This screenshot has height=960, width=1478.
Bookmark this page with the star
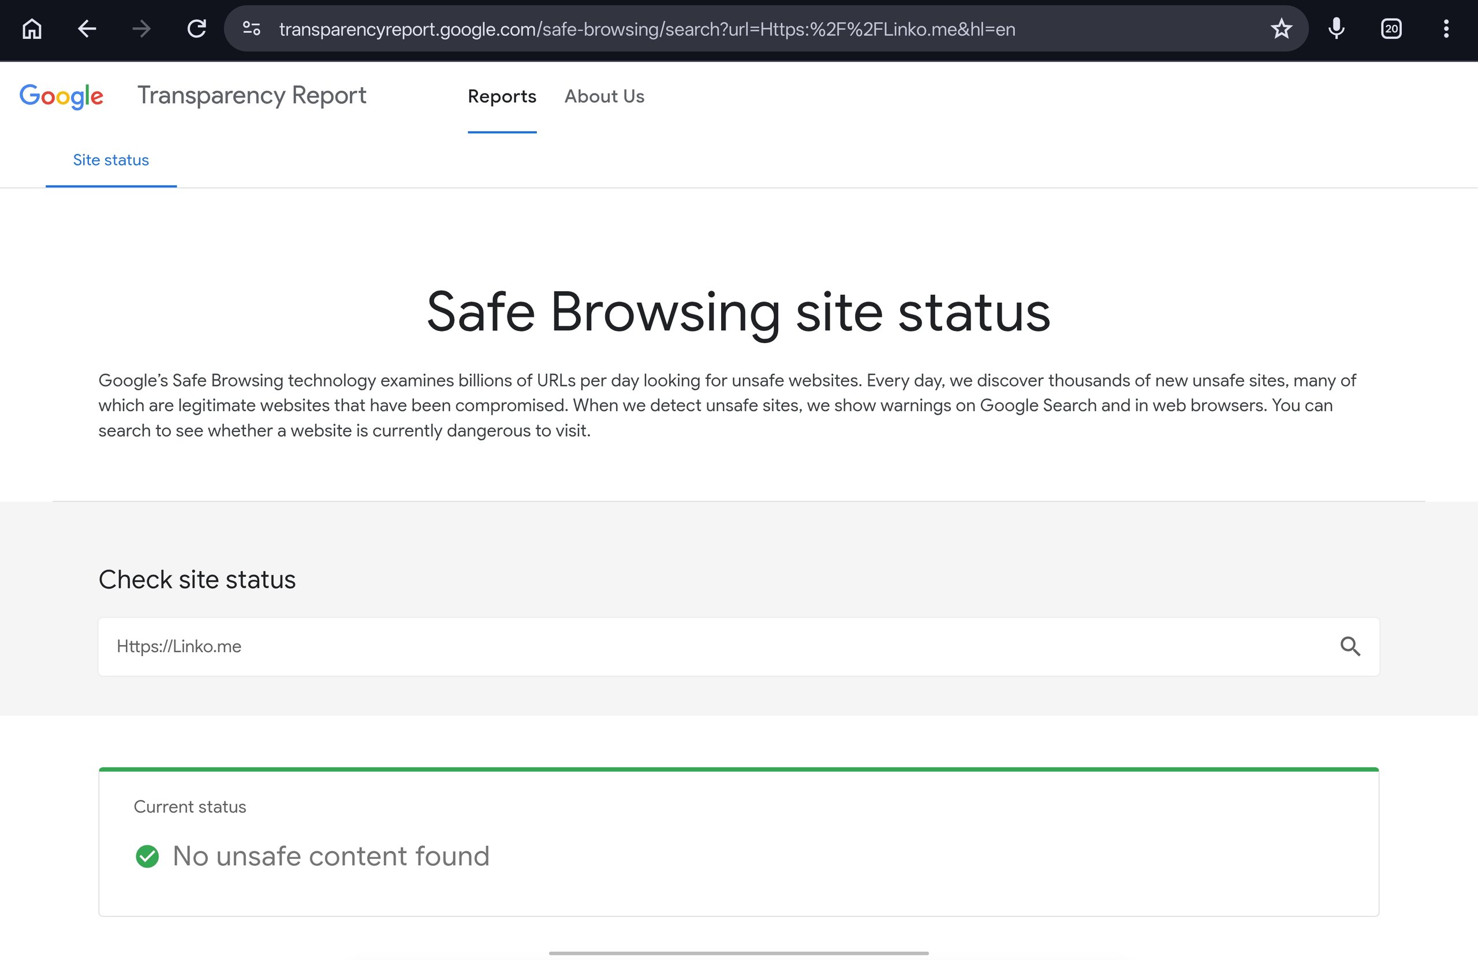point(1281,28)
